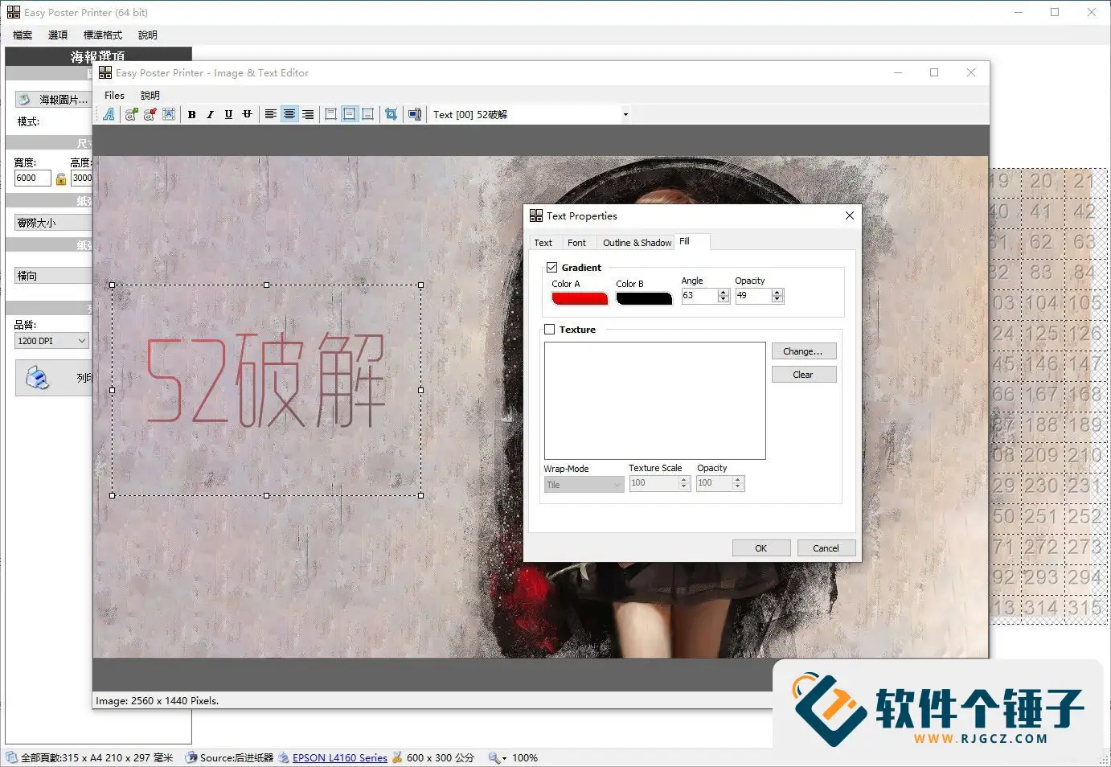1111x767 pixels.
Task: Open the Files menu in the editor
Action: click(114, 95)
